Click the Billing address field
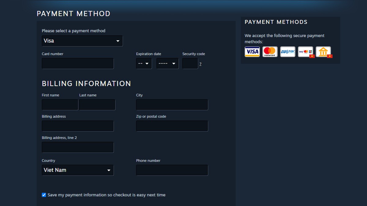Viewport: 367px width, 206px height. [78, 126]
